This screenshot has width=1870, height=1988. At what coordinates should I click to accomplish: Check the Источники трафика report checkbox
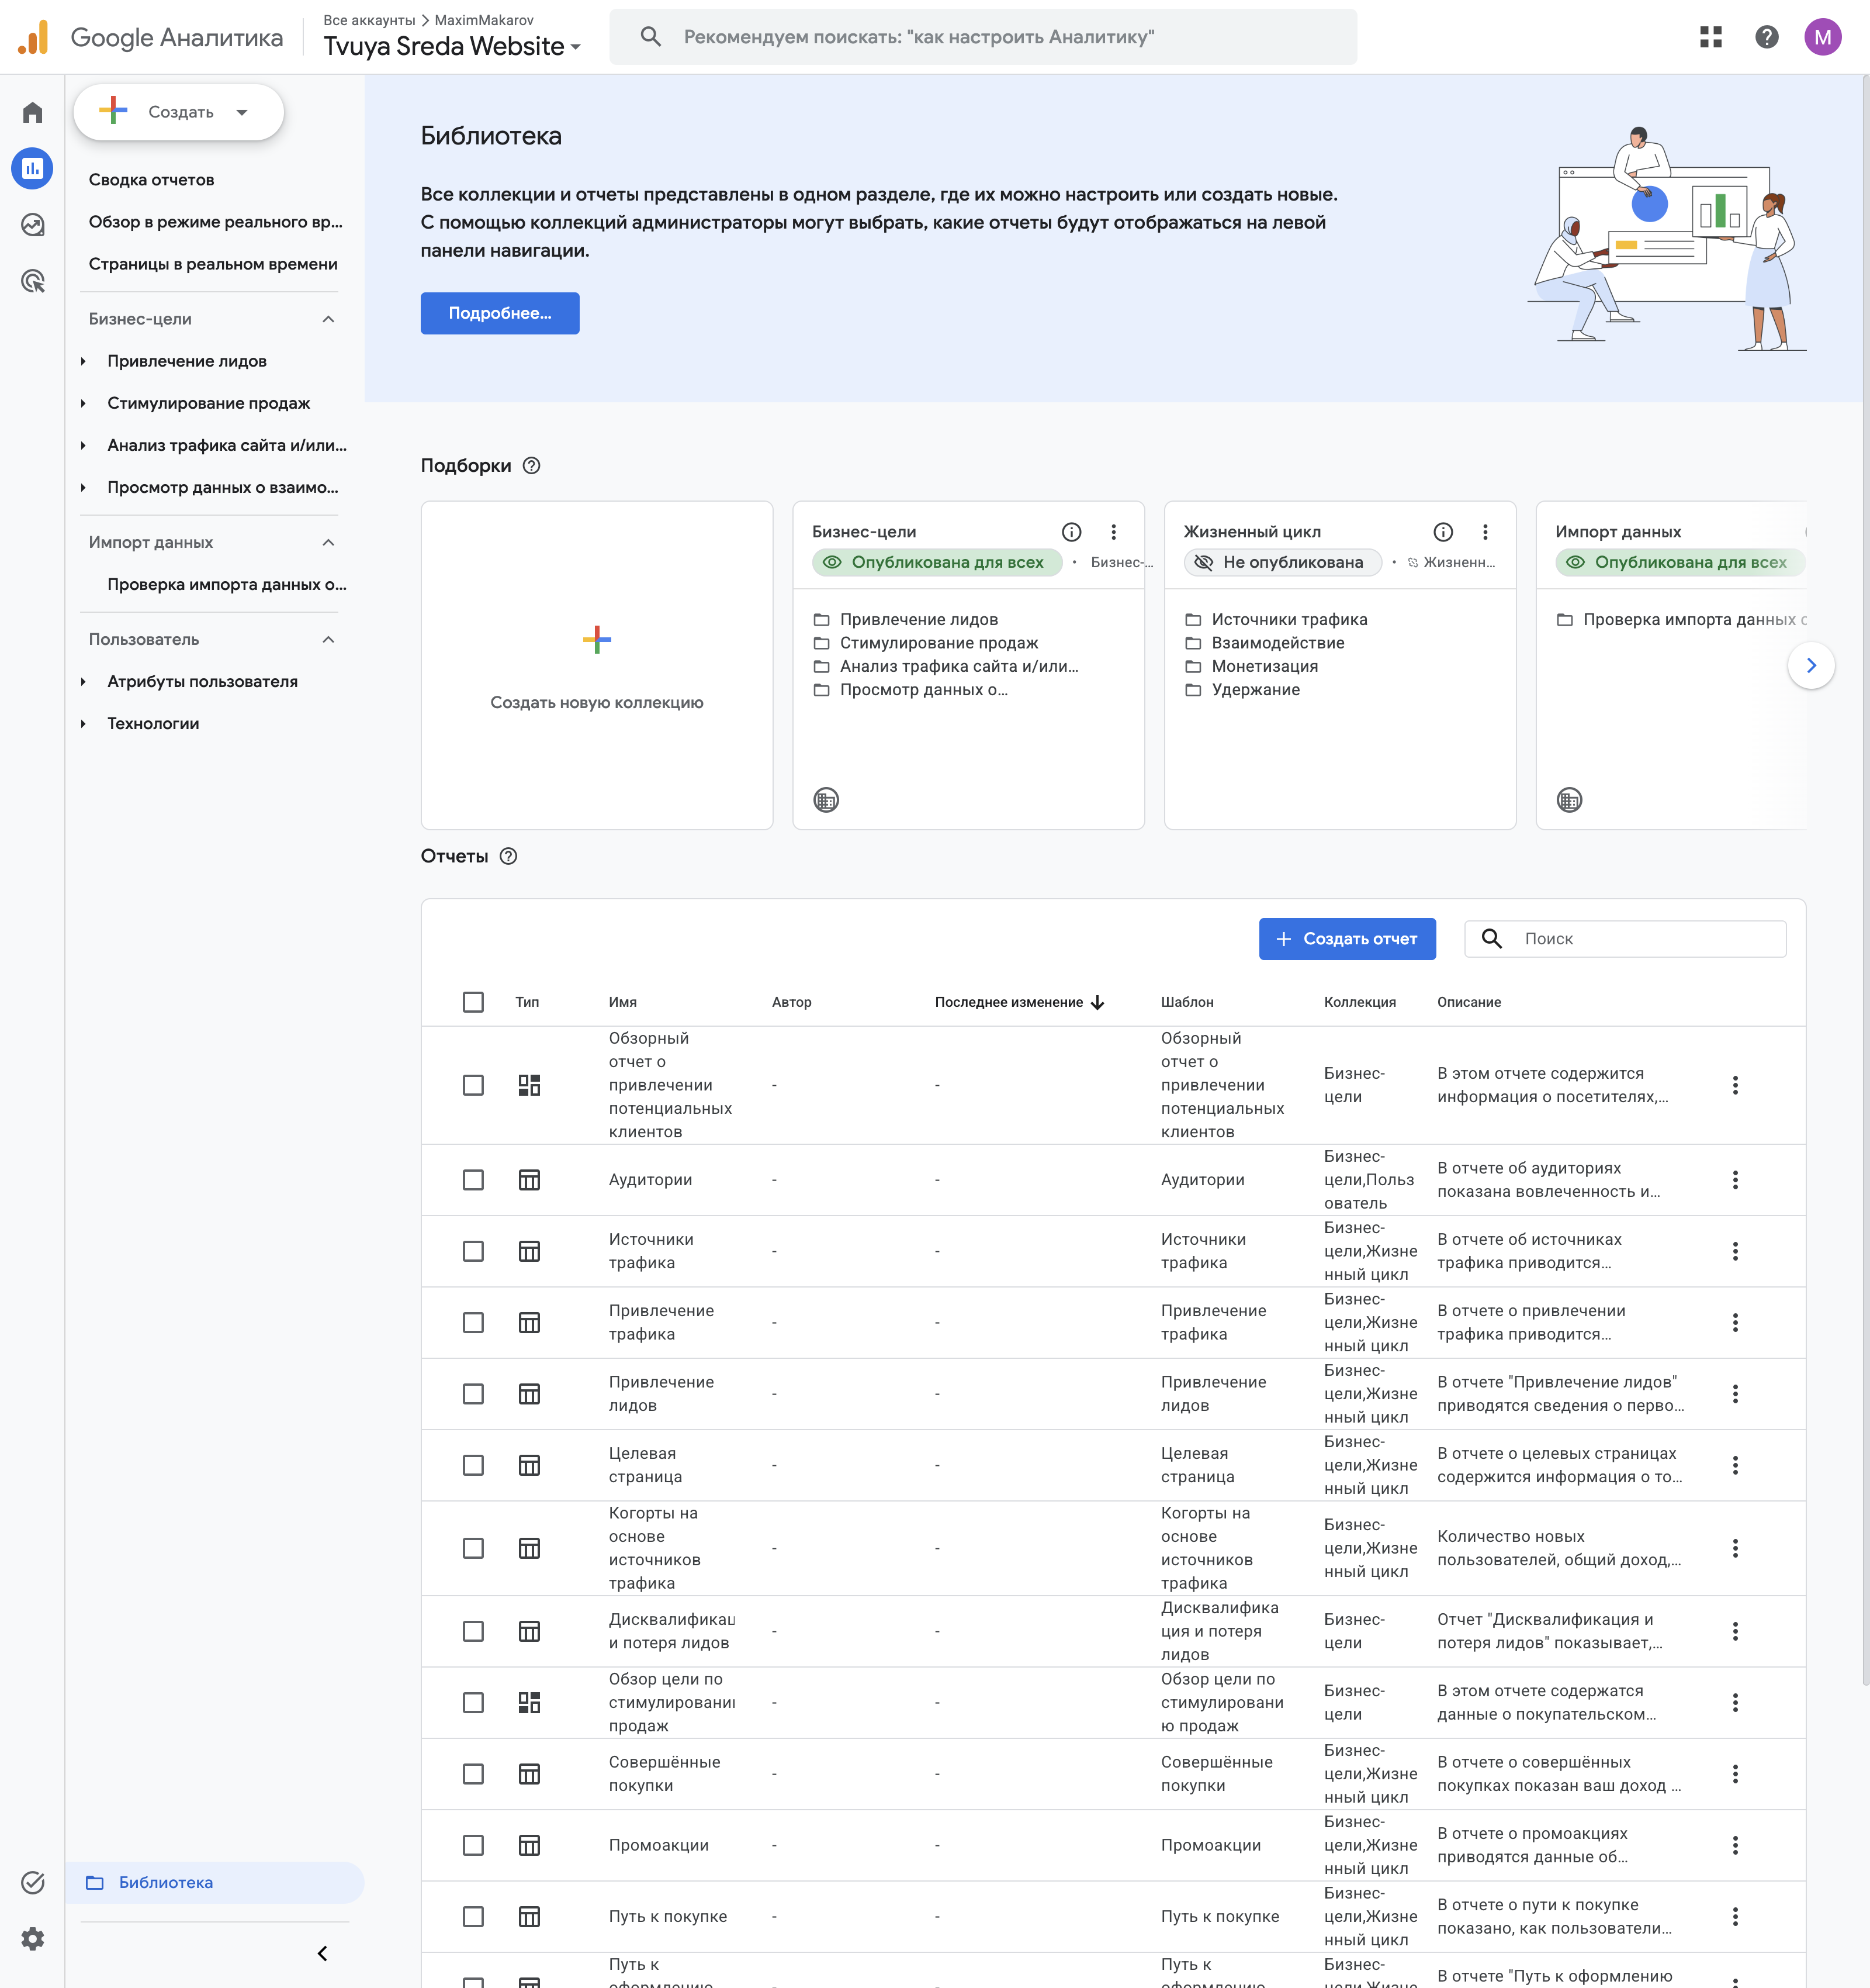tap(473, 1251)
